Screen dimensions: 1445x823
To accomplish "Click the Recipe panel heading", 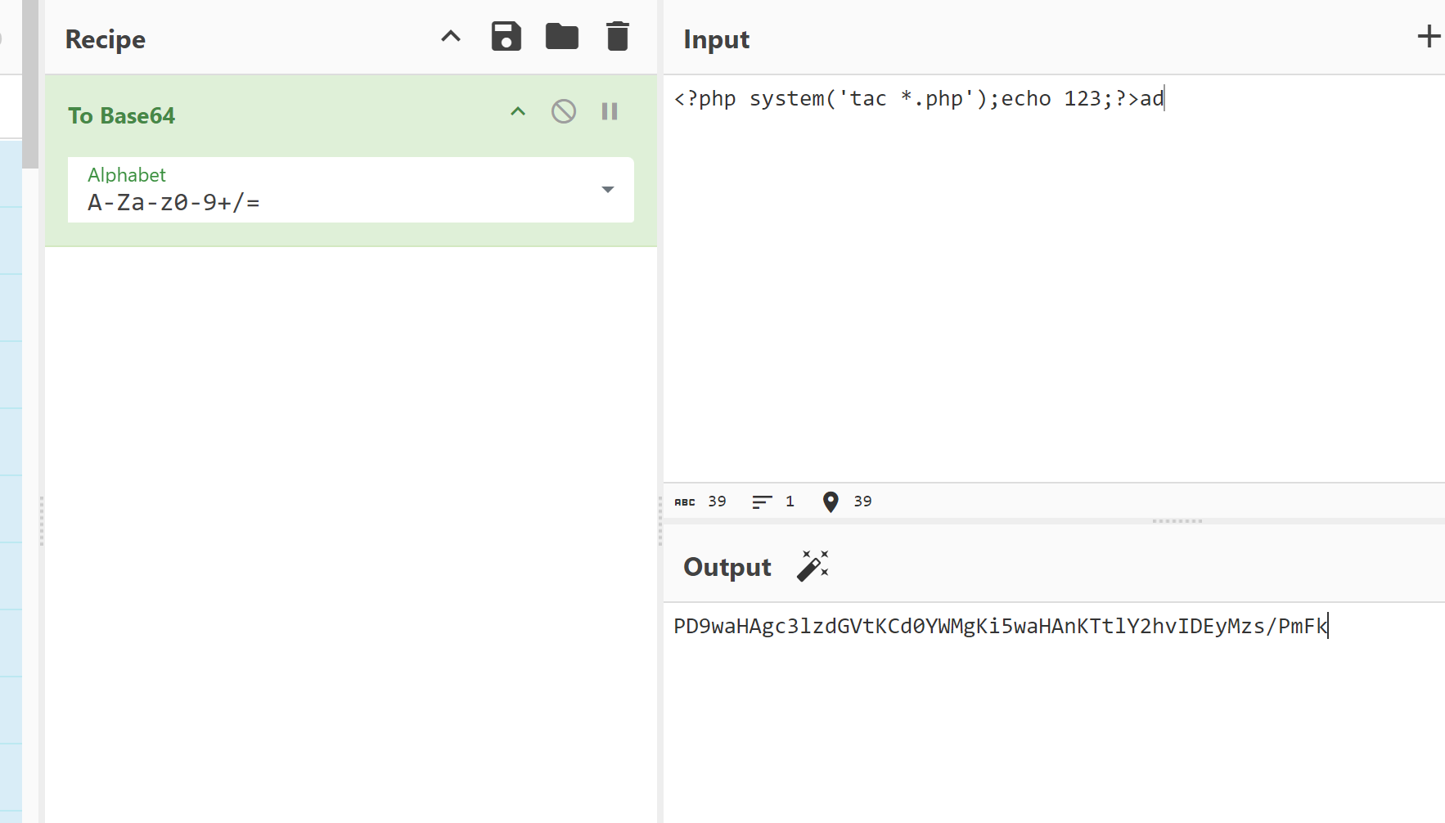I will tap(106, 39).
